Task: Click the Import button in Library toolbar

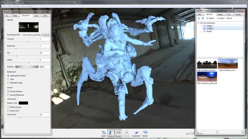Action: [x=210, y=18]
